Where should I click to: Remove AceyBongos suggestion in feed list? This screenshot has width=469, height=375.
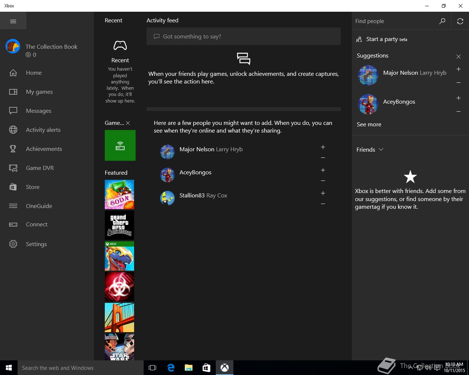(323, 181)
